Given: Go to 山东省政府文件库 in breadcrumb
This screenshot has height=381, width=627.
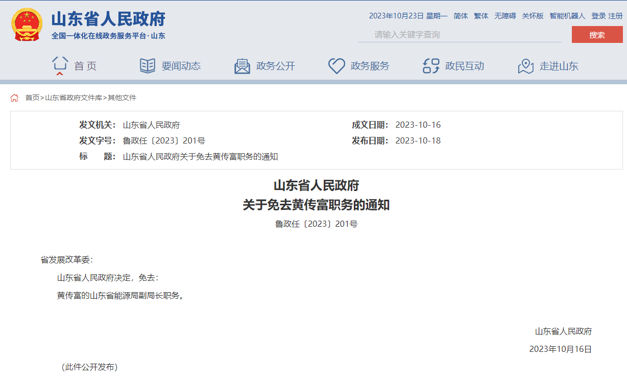Looking at the screenshot, I should (74, 98).
